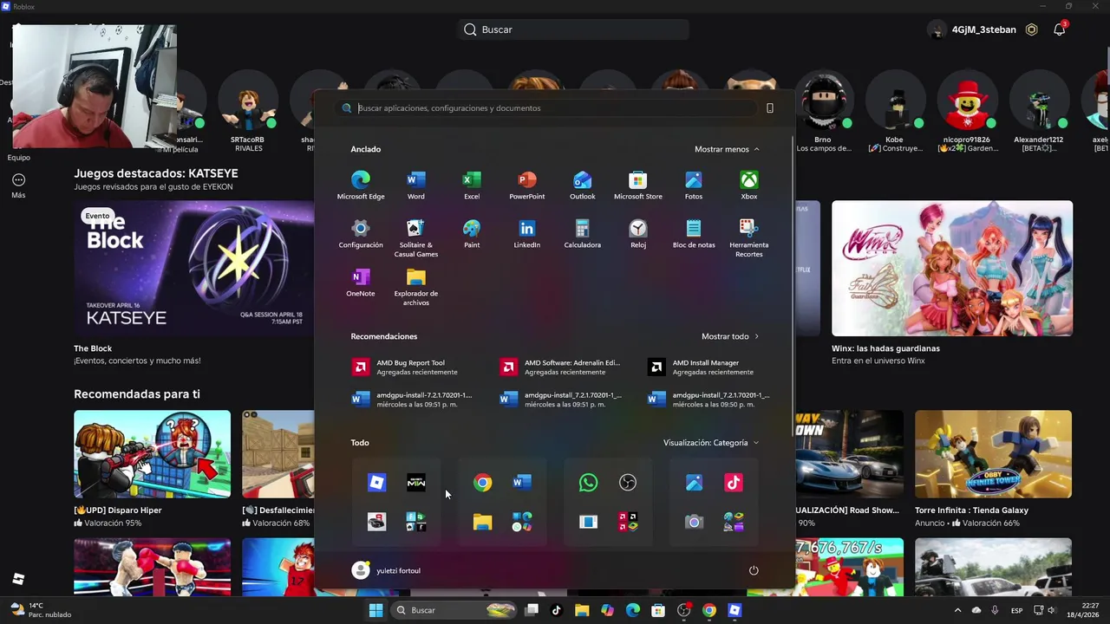Open yuletzi fortoul user account
Image resolution: width=1110 pixels, height=624 pixels.
pyautogui.click(x=386, y=570)
